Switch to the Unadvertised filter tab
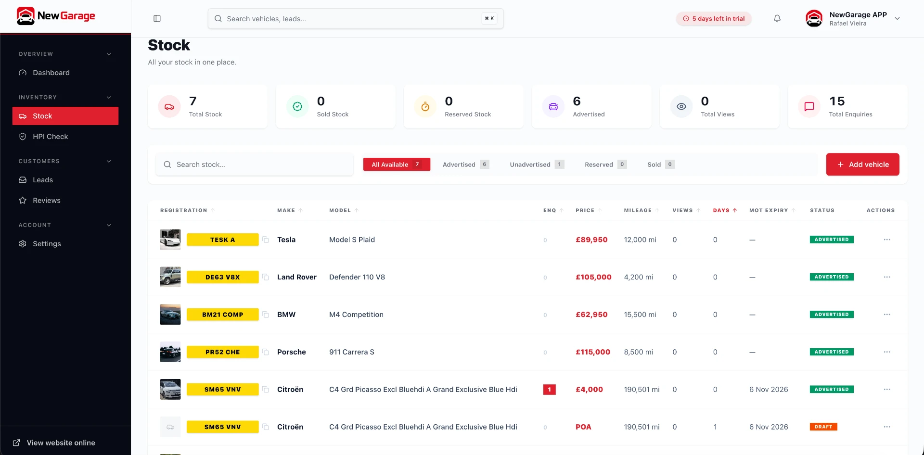 pos(537,164)
